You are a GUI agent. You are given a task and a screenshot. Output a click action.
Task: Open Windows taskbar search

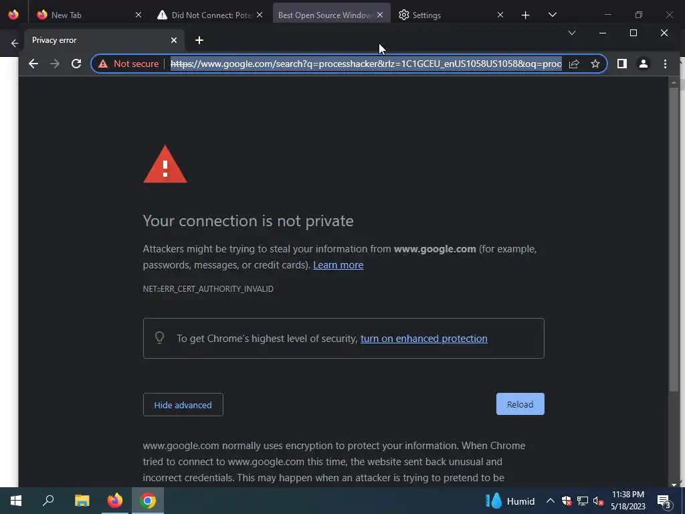tap(48, 501)
